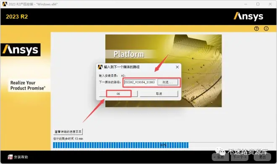Open the info circle icon

266,29
